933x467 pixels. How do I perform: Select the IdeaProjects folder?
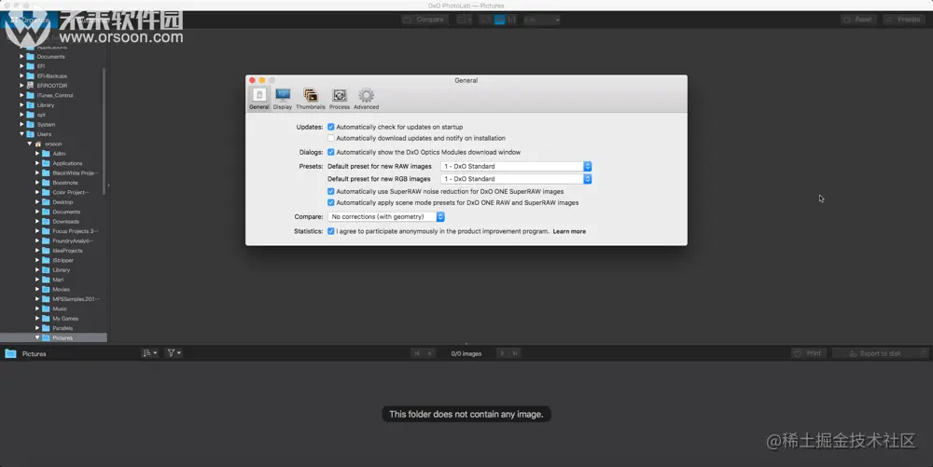(x=67, y=251)
